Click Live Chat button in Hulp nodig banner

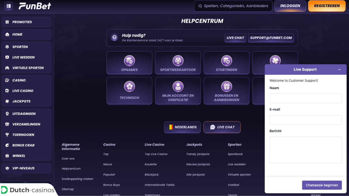point(235,38)
